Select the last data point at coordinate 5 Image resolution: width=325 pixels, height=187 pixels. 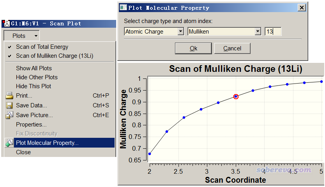[x=321, y=82]
